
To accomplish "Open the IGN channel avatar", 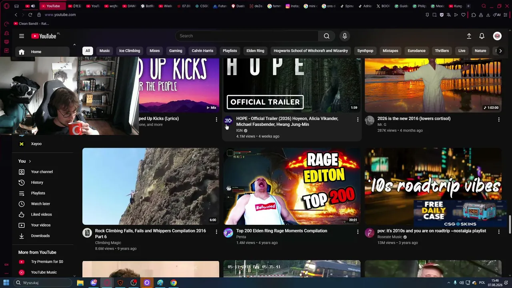I will click(228, 120).
